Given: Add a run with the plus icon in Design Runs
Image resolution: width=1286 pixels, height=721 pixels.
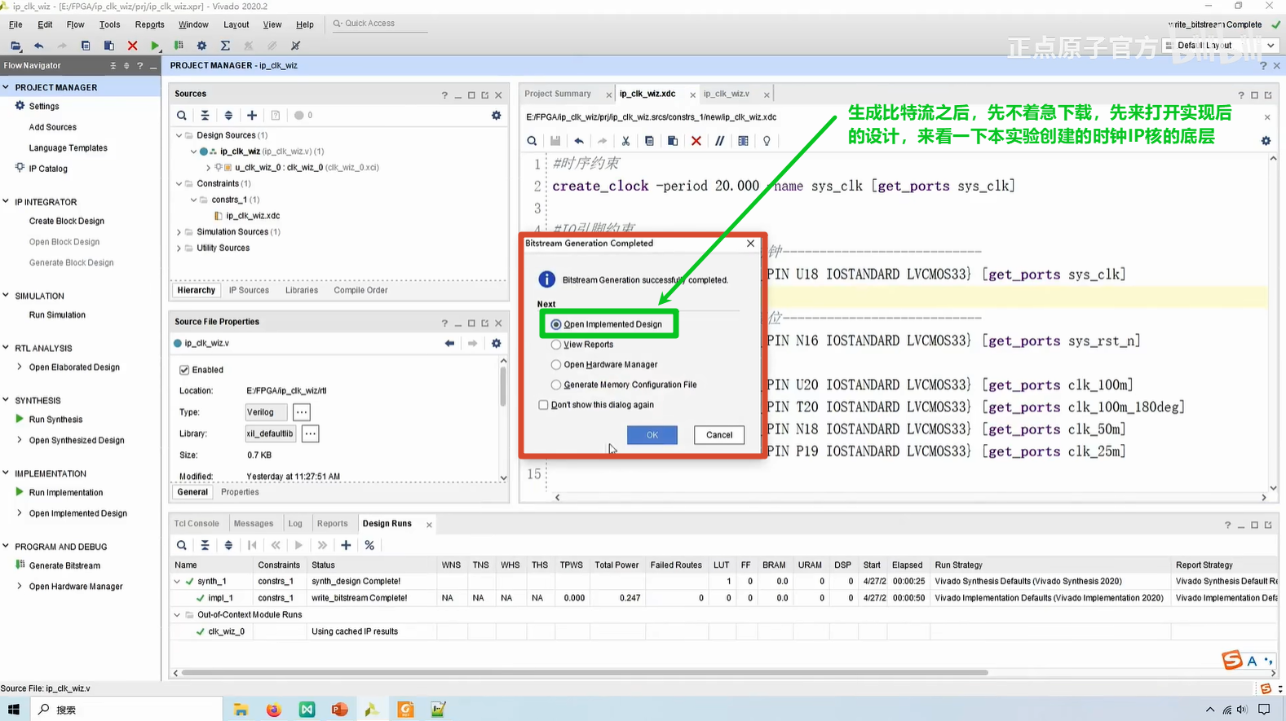Looking at the screenshot, I should click(346, 545).
